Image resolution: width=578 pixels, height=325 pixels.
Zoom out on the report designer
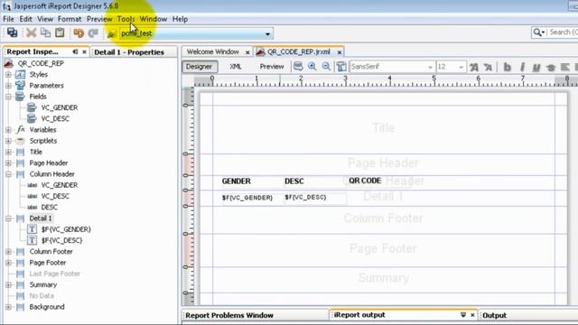(x=326, y=67)
